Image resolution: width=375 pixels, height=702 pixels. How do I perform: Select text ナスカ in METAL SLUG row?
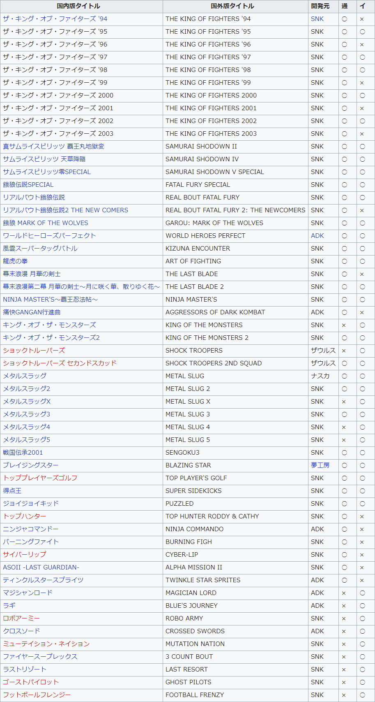pos(320,376)
